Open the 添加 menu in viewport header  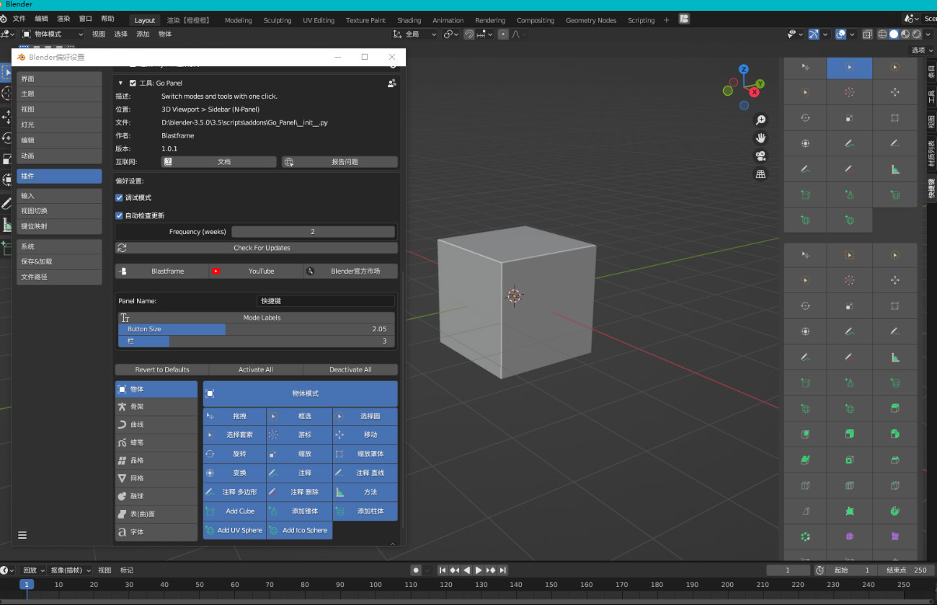coord(143,34)
